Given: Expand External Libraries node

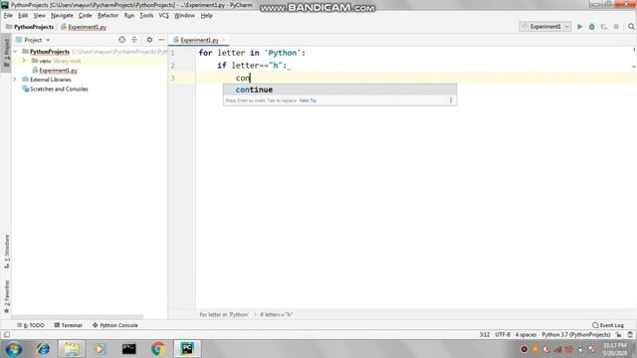Looking at the screenshot, I should point(15,80).
